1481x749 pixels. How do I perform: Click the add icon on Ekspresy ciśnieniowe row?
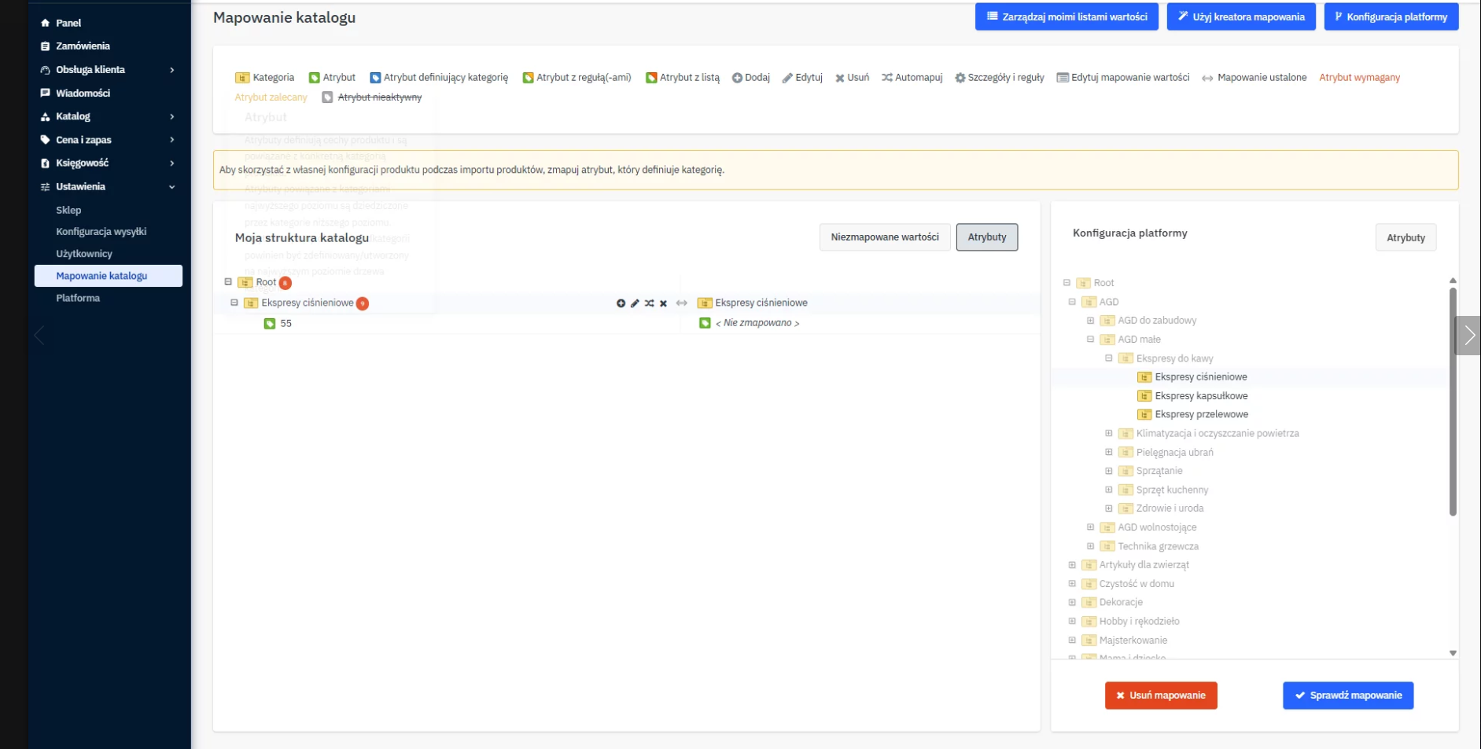(x=621, y=303)
